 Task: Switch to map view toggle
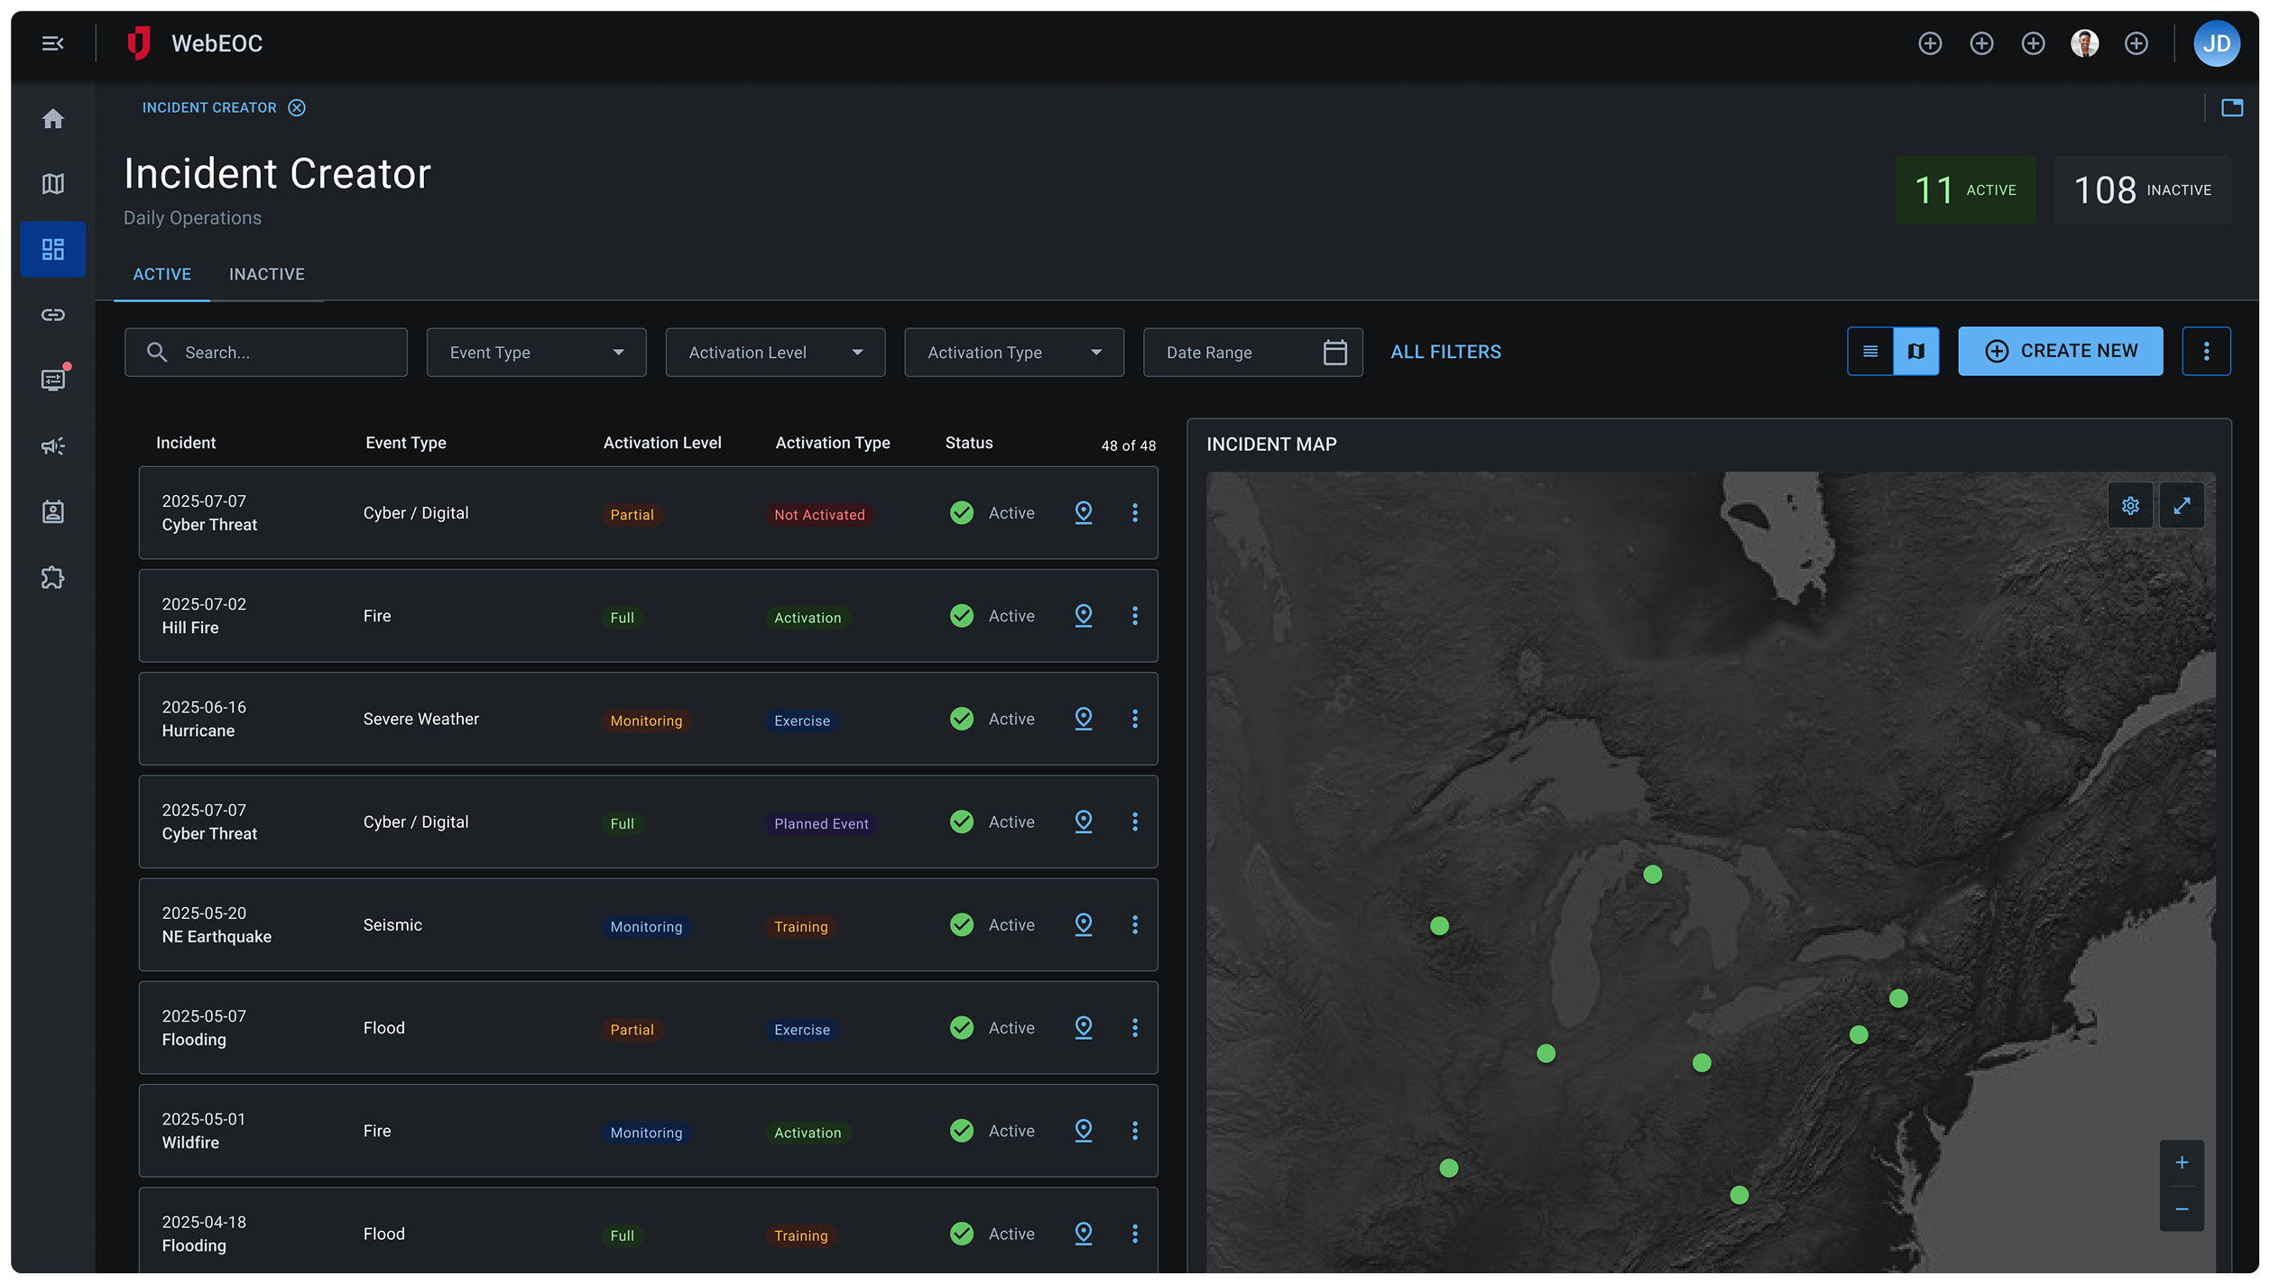point(1916,352)
